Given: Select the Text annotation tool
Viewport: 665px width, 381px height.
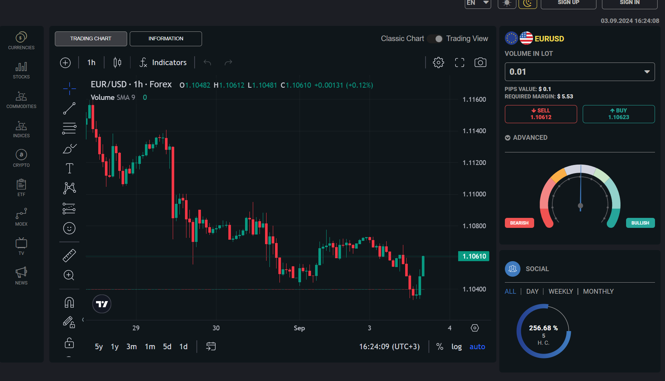Looking at the screenshot, I should click(x=69, y=168).
